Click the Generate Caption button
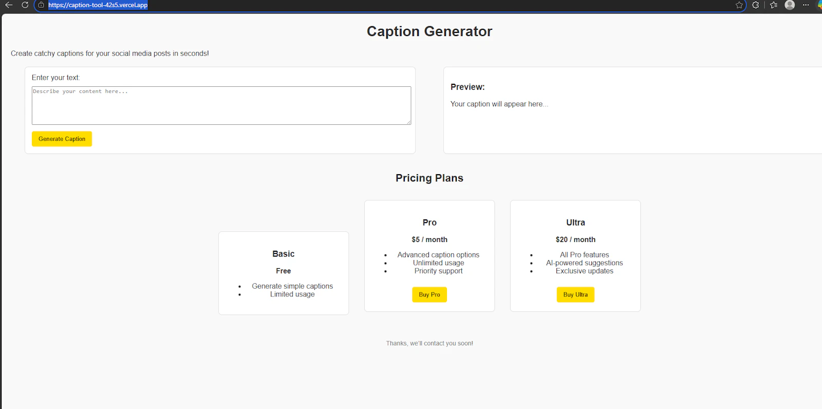Screen dimensions: 822x409 62,139
